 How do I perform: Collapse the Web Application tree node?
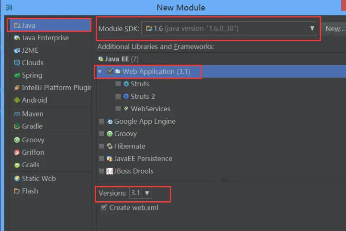100,71
